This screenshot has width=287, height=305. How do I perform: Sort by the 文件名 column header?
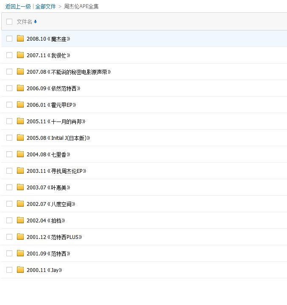[24, 22]
